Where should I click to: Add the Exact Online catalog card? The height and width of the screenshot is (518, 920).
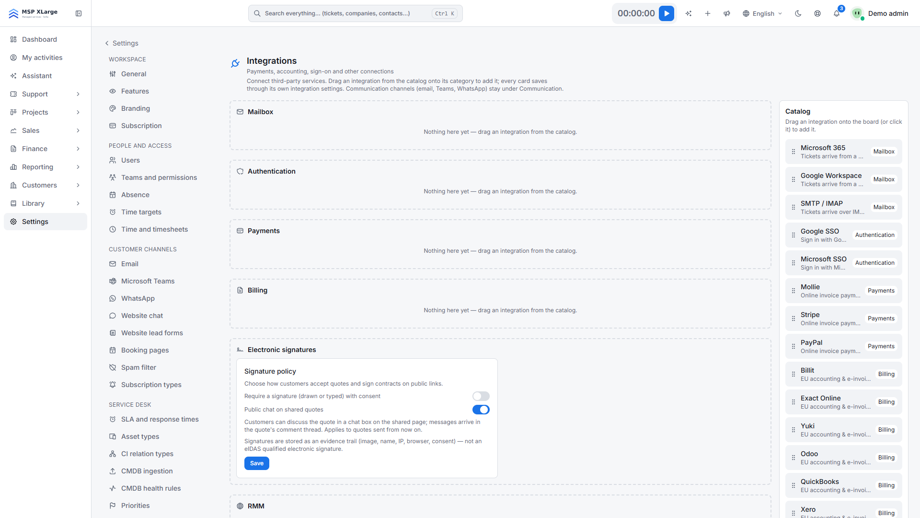[x=843, y=402]
